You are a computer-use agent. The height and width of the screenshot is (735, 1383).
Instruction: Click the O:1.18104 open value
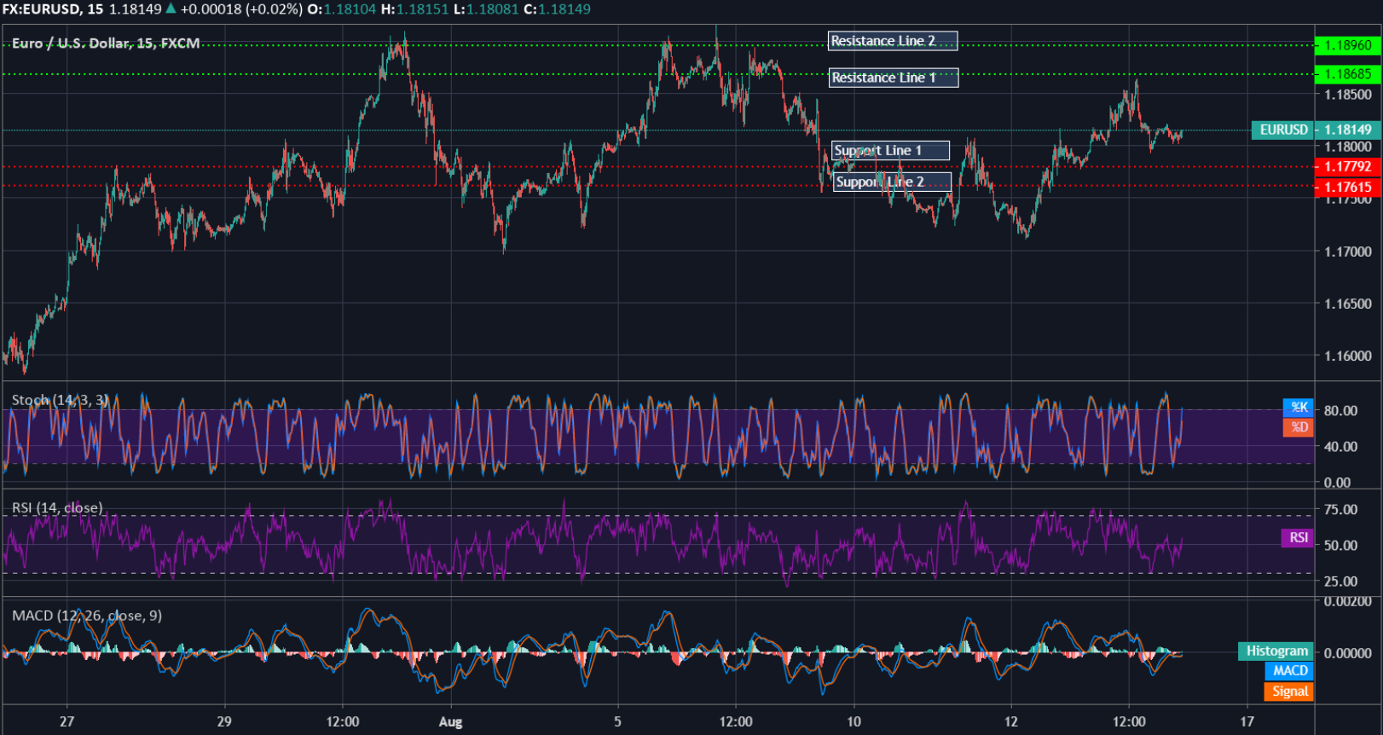(341, 9)
